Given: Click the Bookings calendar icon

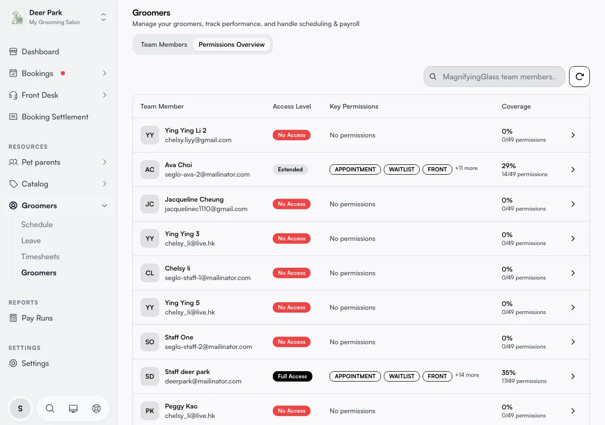Looking at the screenshot, I should [13, 73].
